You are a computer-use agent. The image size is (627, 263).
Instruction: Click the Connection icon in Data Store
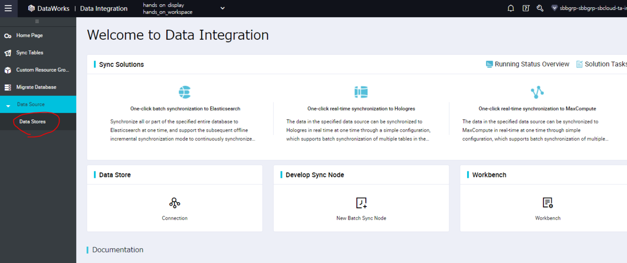175,203
